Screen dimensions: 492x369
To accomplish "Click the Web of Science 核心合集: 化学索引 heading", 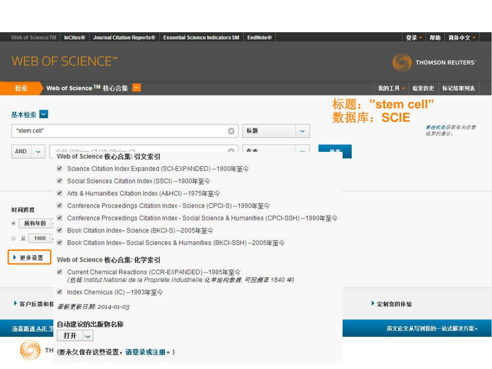I will 109,260.
